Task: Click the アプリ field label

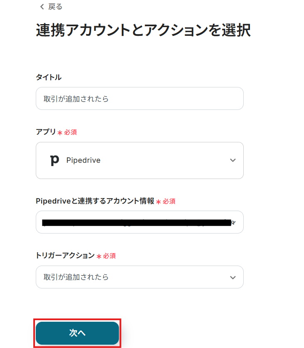Action: pos(46,132)
